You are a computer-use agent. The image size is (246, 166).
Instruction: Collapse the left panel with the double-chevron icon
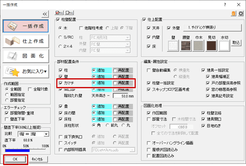45,14
